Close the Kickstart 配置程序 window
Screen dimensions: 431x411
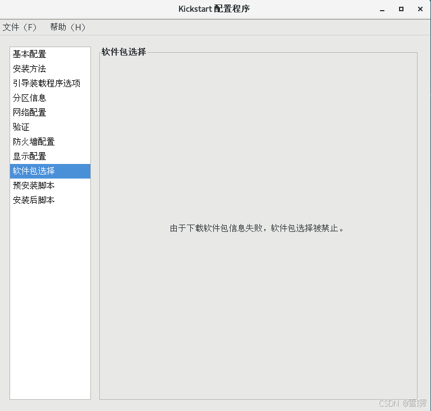[x=420, y=9]
